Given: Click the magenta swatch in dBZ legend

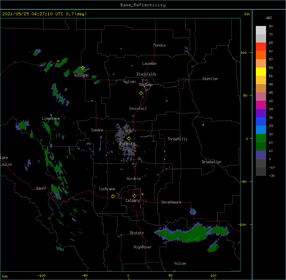Looking at the screenshot, I should [x=261, y=105].
